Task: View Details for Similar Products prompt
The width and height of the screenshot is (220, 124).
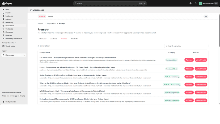Action: point(201,77)
